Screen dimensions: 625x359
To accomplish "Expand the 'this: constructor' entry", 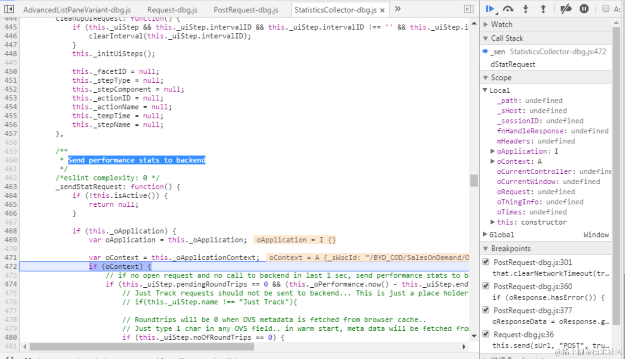I will point(492,222).
